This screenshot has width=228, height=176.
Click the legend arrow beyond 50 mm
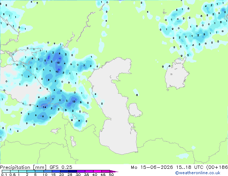(x=114, y=171)
